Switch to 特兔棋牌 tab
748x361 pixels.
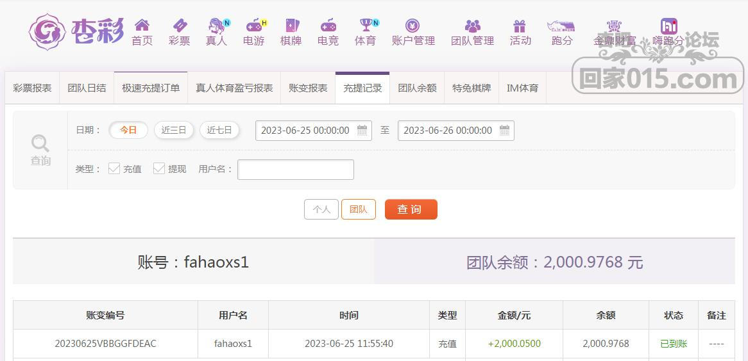pyautogui.click(x=472, y=88)
